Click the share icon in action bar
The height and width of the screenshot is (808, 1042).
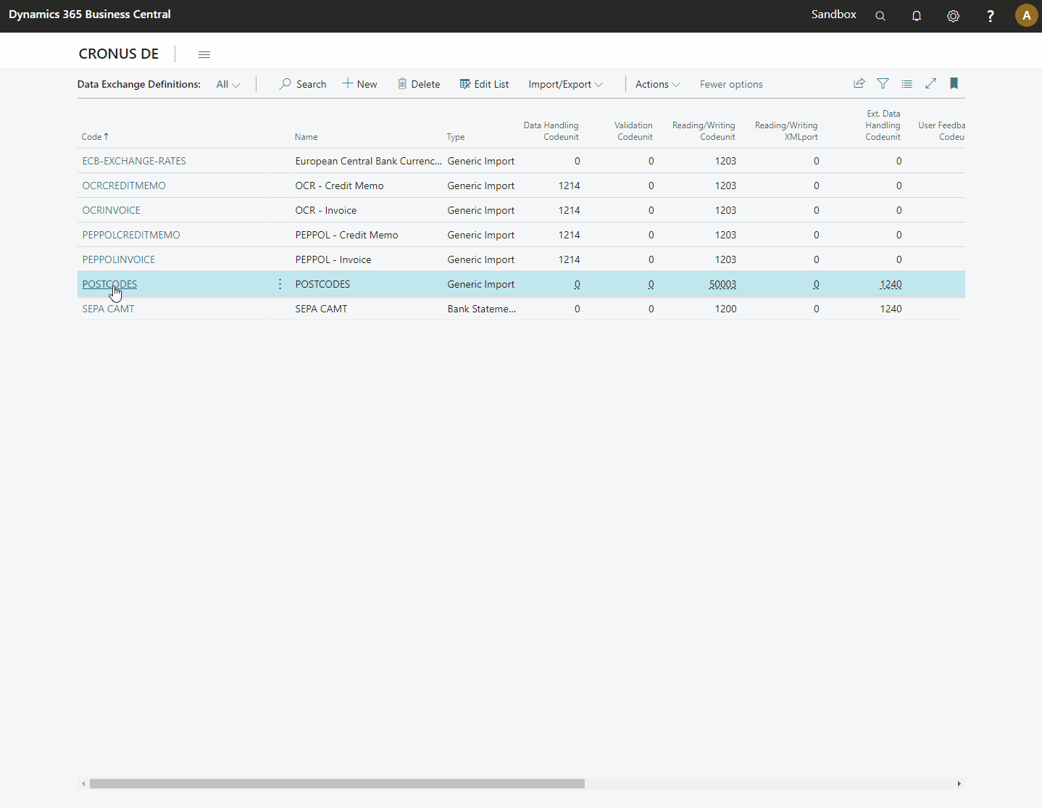(x=859, y=84)
